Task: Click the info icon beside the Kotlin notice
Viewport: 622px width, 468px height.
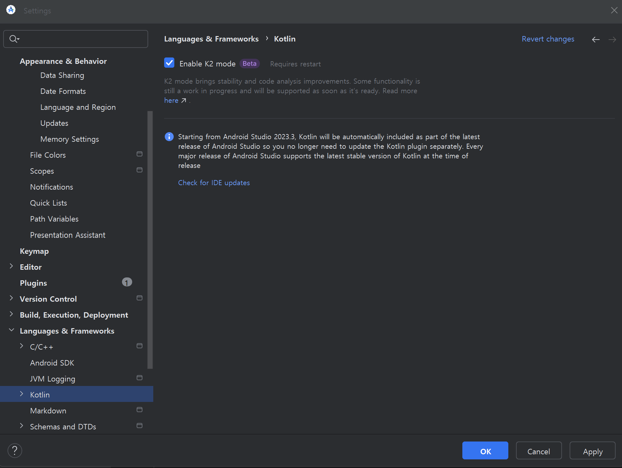Action: coord(169,137)
